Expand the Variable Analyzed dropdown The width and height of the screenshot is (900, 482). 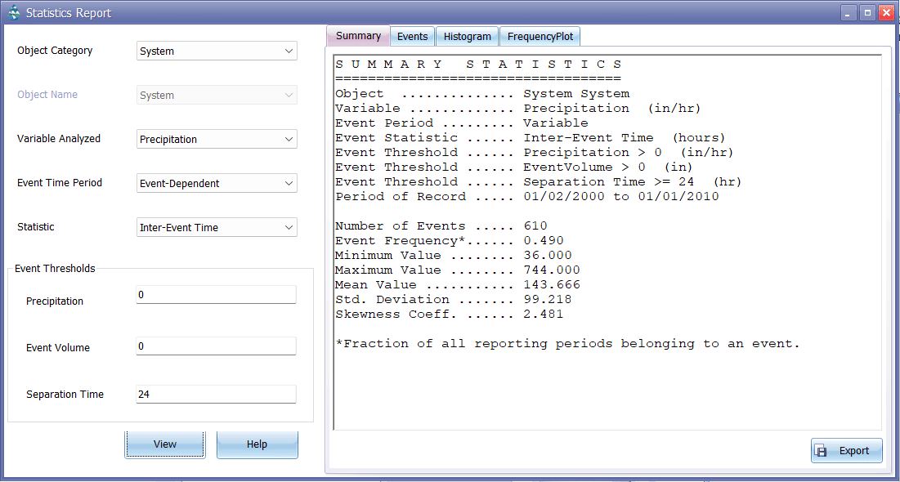click(217, 140)
